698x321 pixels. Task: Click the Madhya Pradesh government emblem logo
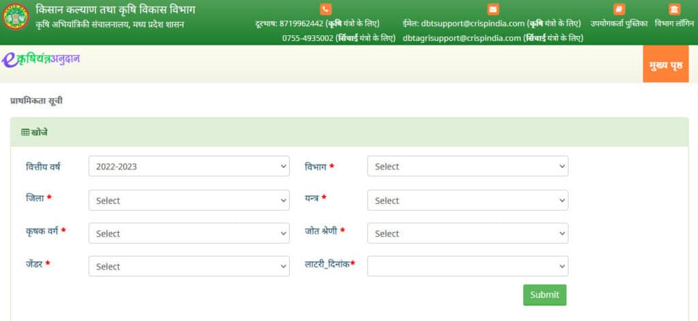[16, 16]
